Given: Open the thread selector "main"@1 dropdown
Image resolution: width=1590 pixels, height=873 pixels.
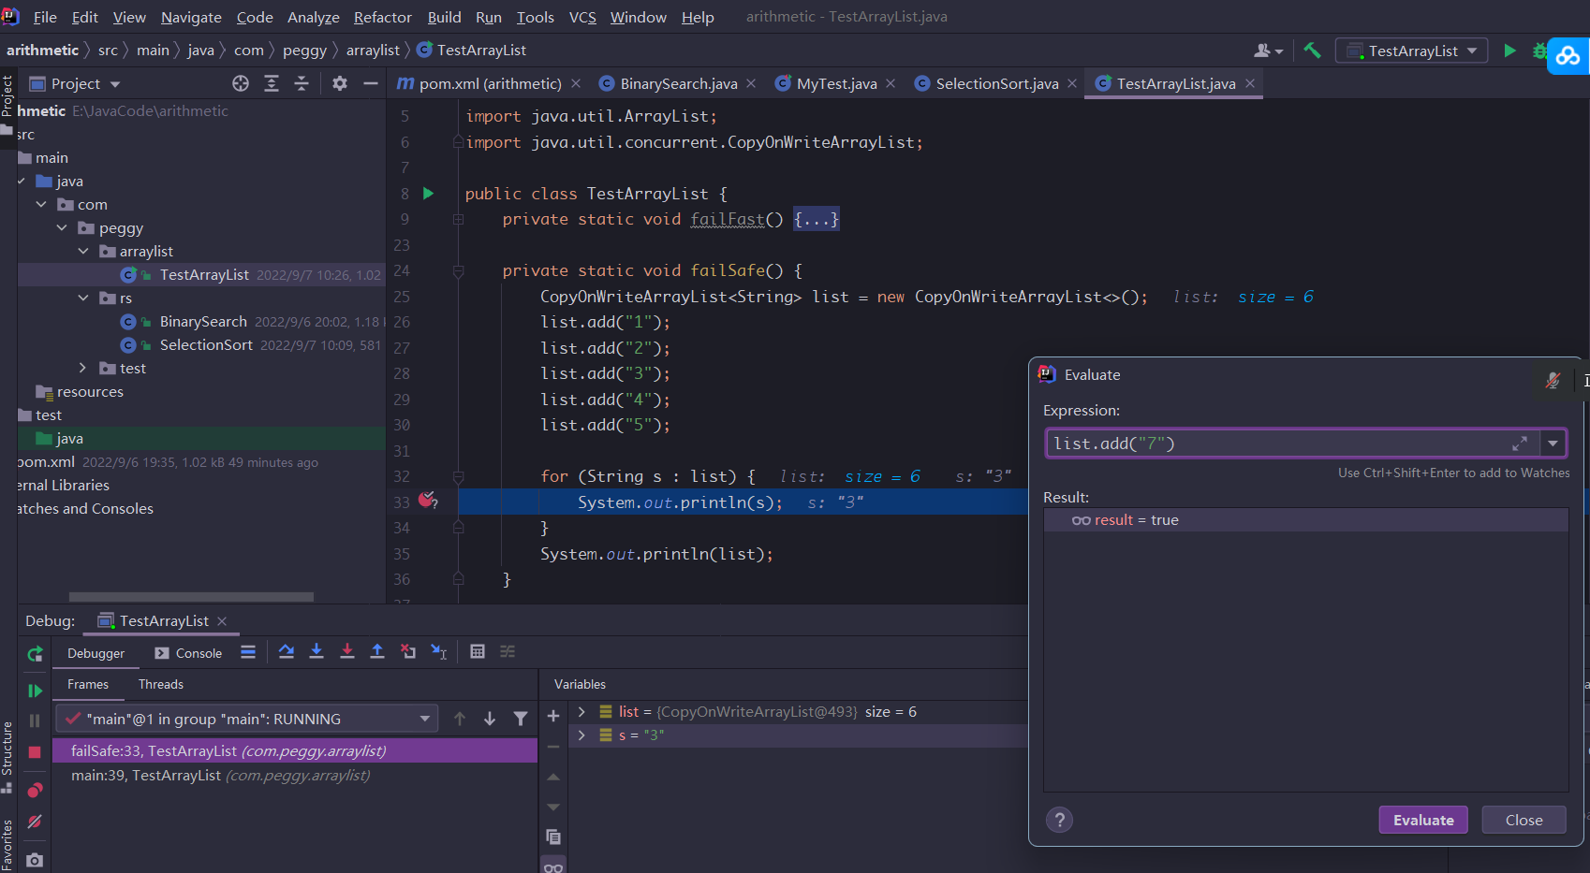Looking at the screenshot, I should point(247,719).
